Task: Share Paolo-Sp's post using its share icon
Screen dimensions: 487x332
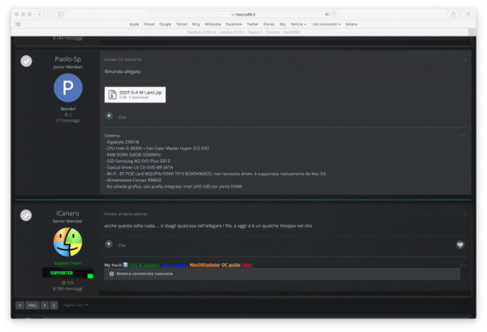Action: (464, 60)
